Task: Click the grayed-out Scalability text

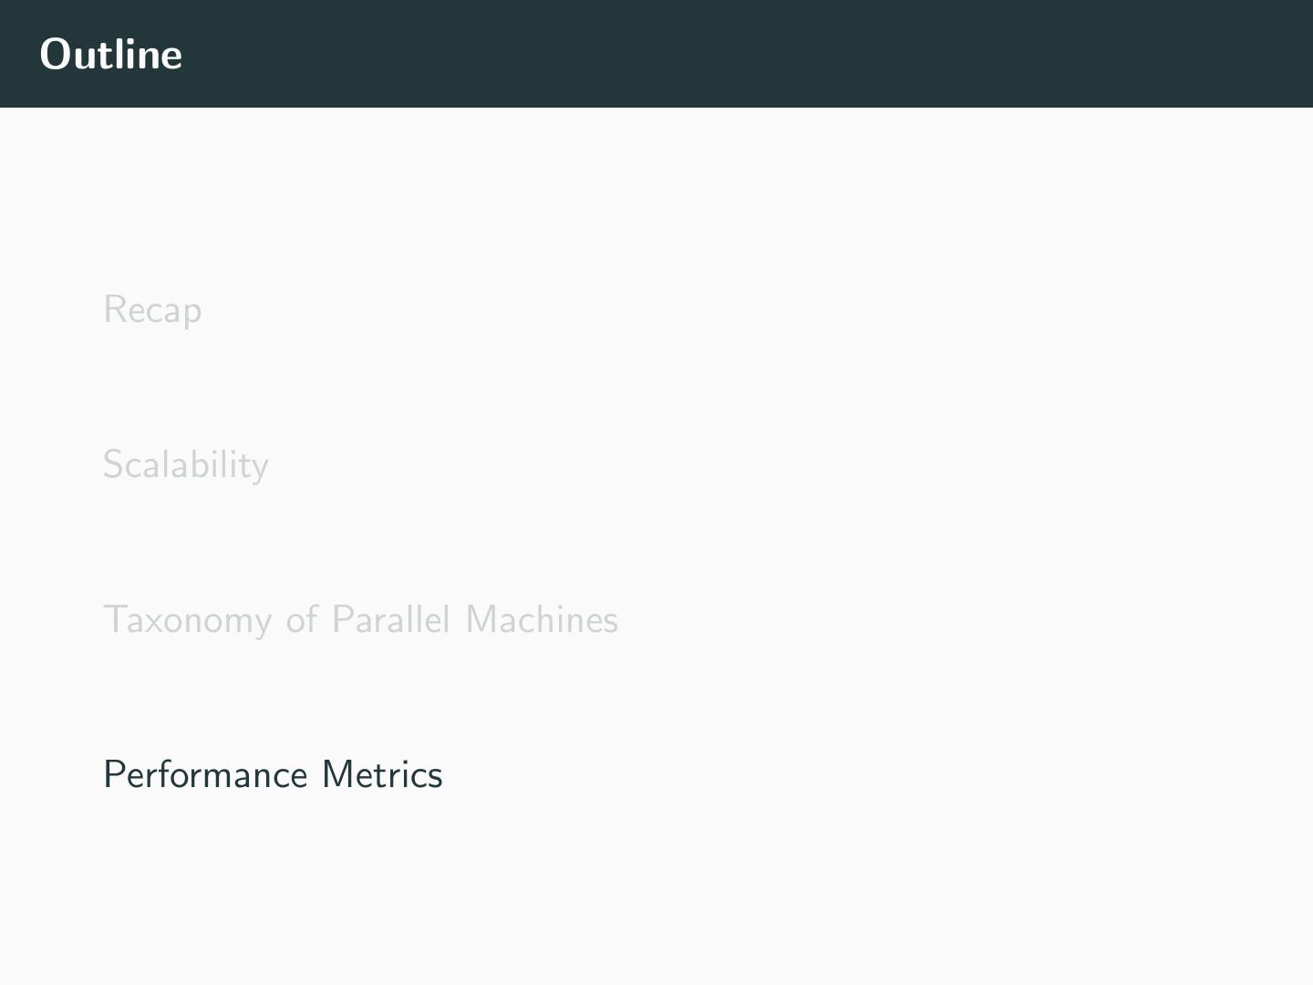Action: click(185, 465)
